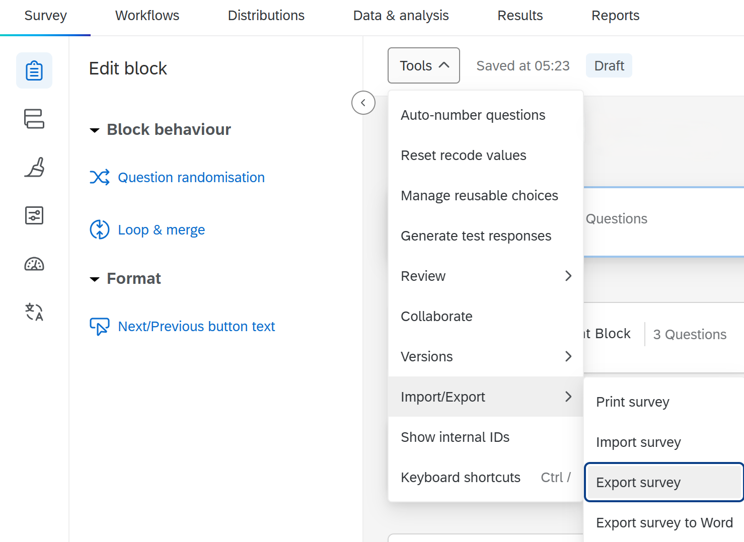The height and width of the screenshot is (542, 744).
Task: Select Reset recode values
Action: [x=486, y=155]
